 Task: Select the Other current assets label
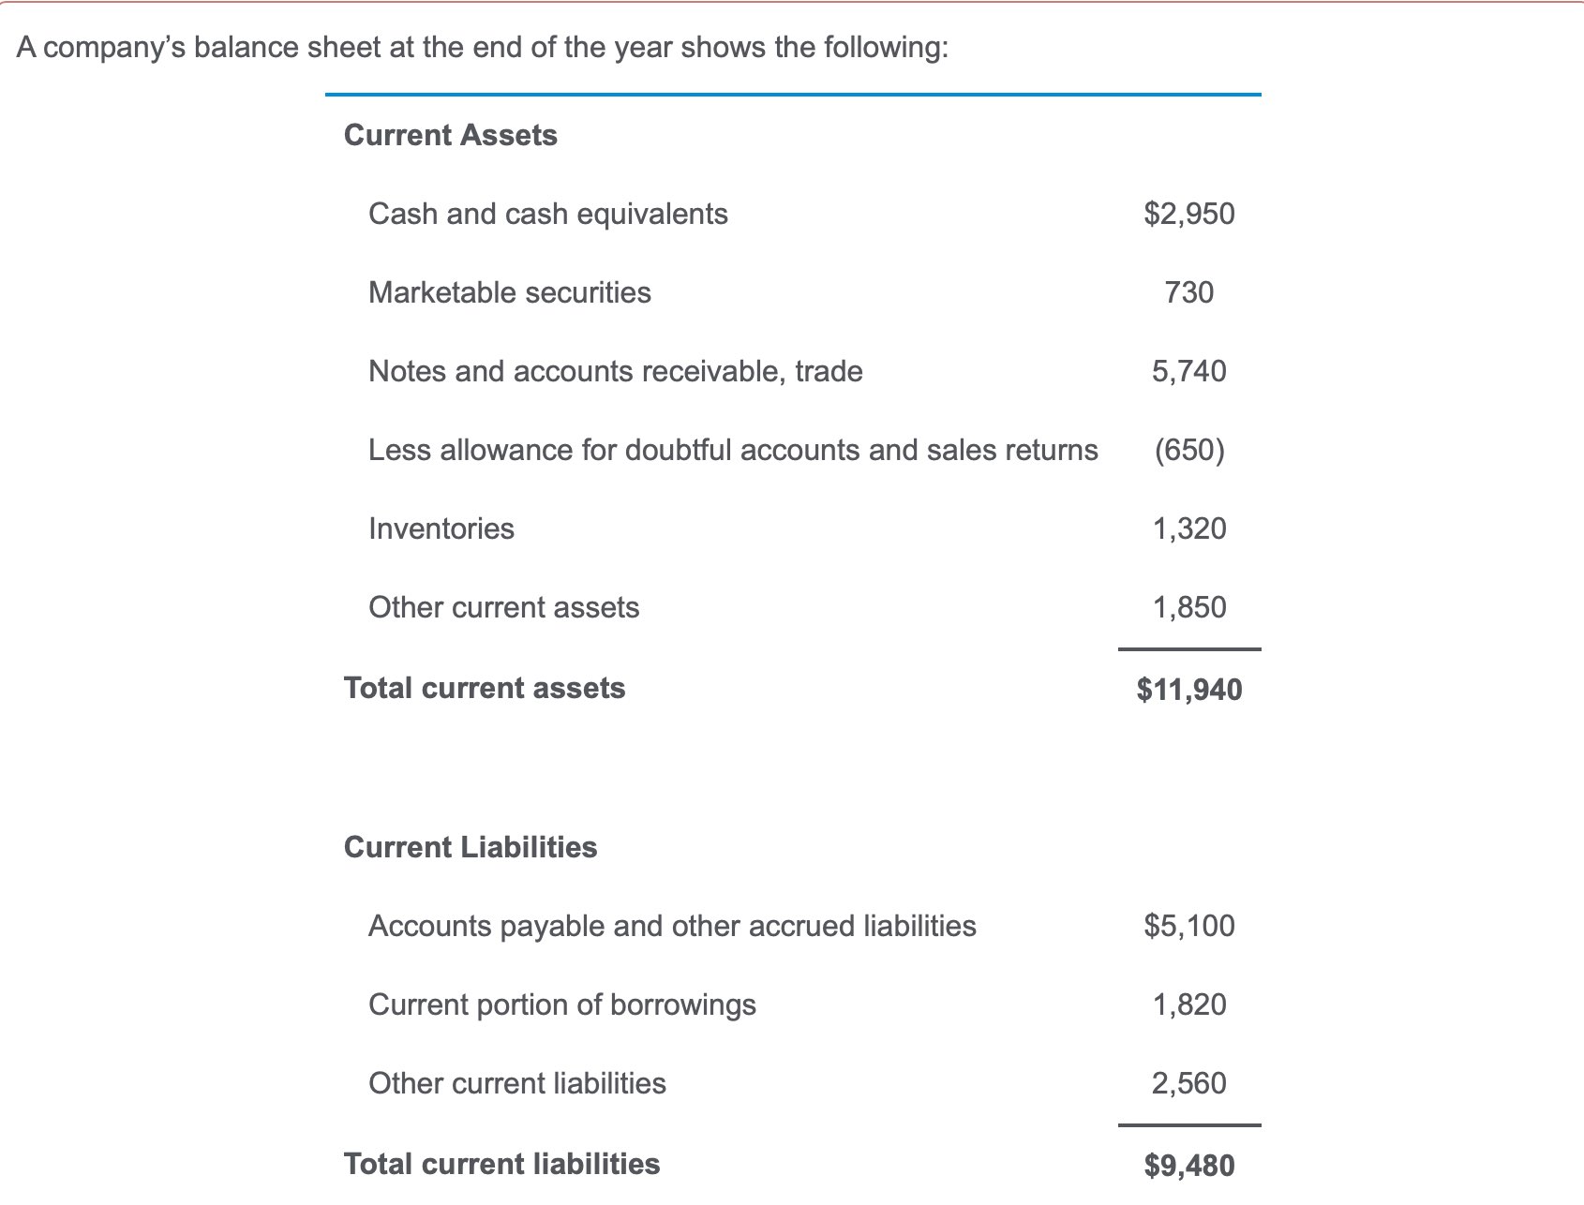tap(504, 608)
